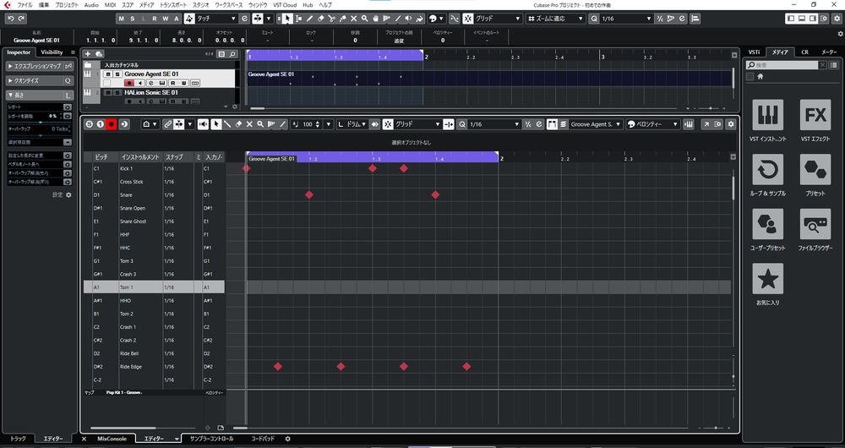This screenshot has width=845, height=448.
Task: Open the Audio menu
Action: tap(91, 5)
